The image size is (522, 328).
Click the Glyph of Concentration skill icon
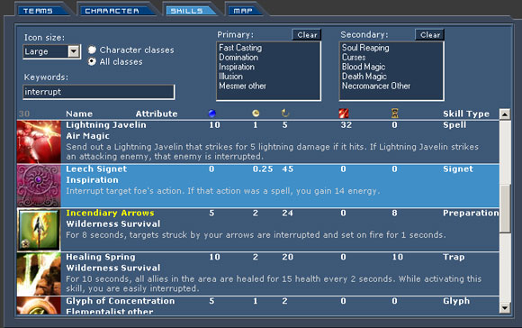coord(39,305)
